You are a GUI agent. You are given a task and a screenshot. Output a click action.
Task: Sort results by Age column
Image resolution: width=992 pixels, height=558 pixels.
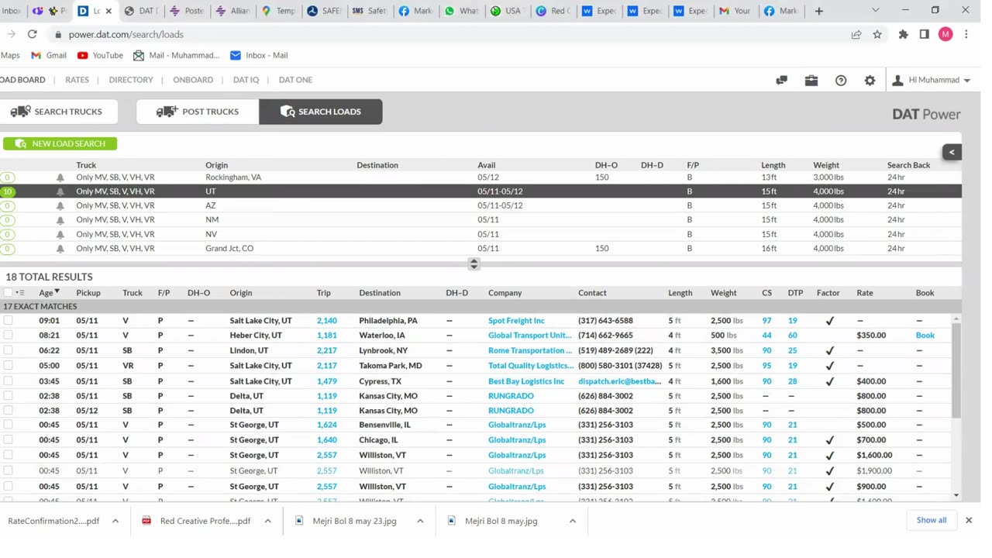click(49, 293)
